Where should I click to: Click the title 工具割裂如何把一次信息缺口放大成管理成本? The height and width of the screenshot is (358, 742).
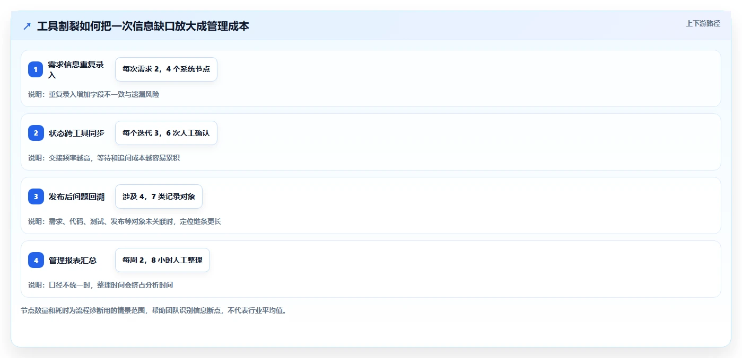tap(143, 26)
